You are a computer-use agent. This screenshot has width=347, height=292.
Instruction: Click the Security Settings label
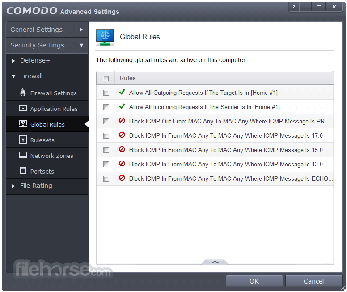pyautogui.click(x=38, y=45)
